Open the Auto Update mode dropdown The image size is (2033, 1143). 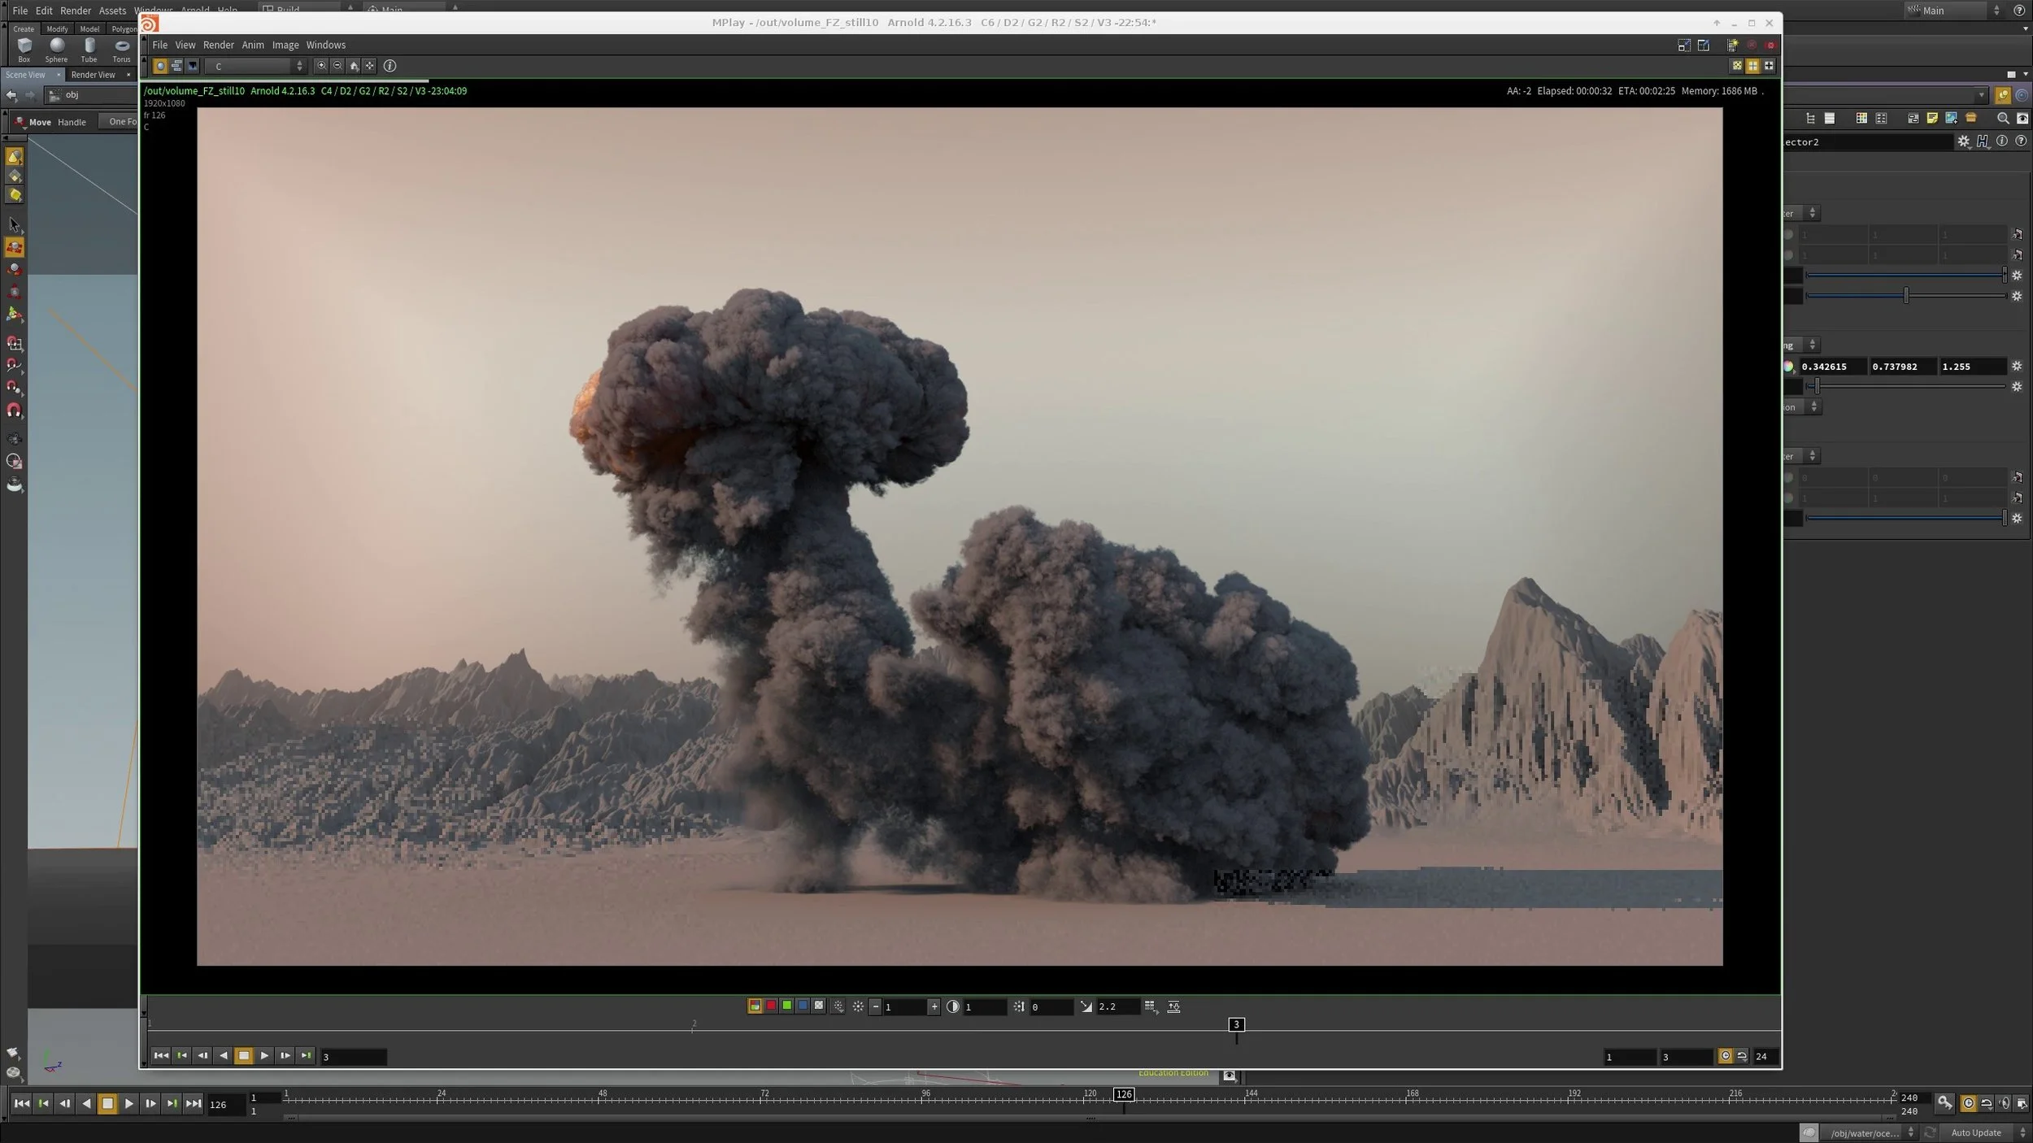pos(1985,1132)
